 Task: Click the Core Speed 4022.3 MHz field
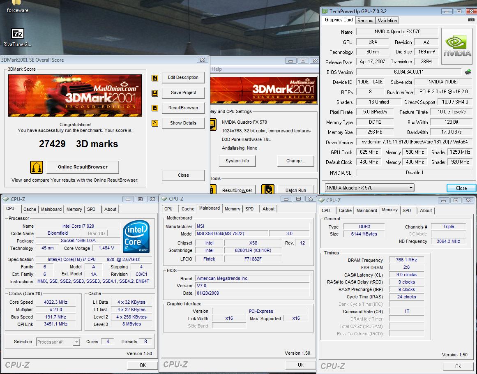55,302
